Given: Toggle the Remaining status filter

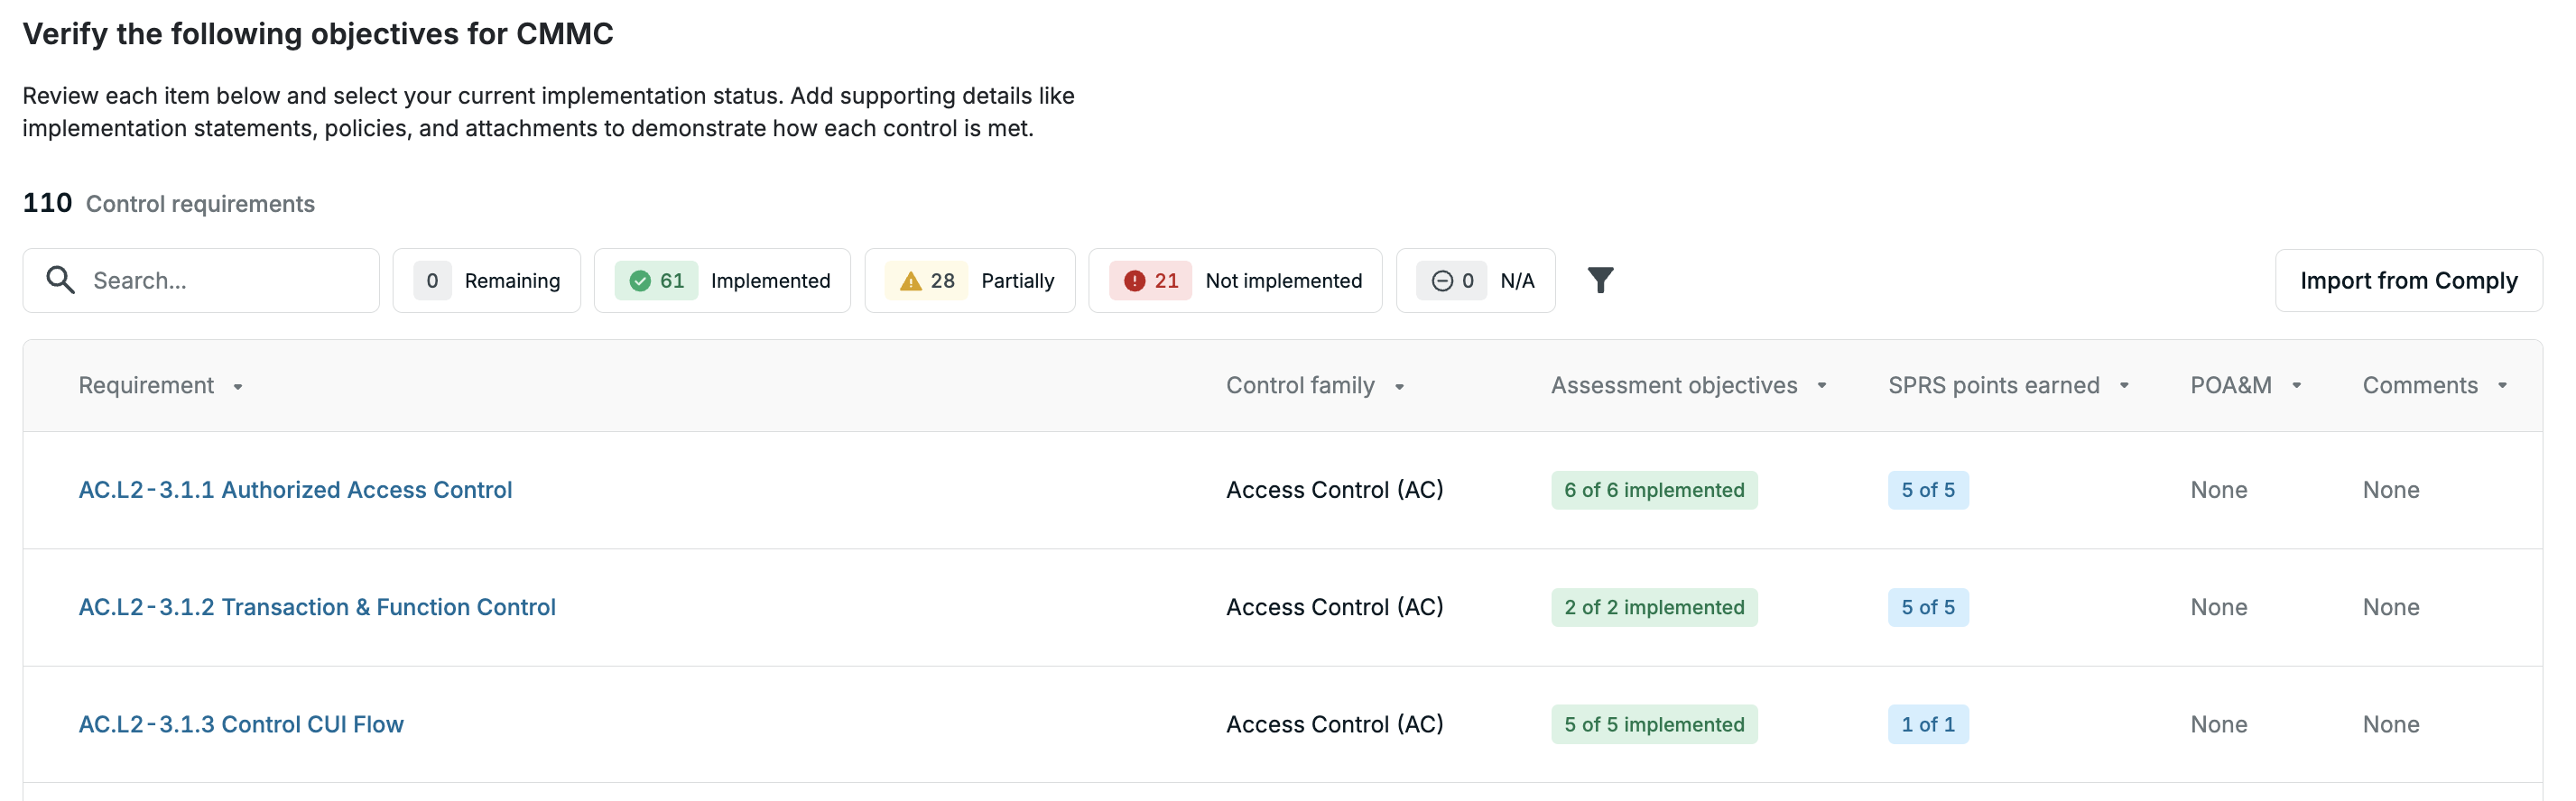Looking at the screenshot, I should (x=487, y=281).
